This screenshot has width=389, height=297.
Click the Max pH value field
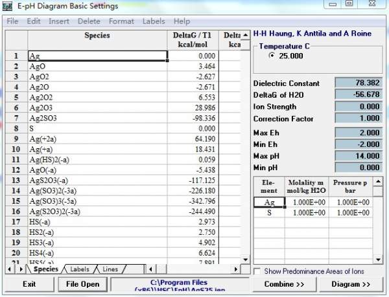tap(359, 156)
